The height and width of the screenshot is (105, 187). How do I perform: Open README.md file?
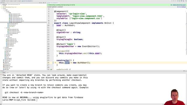pyautogui.click(x=6, y=68)
